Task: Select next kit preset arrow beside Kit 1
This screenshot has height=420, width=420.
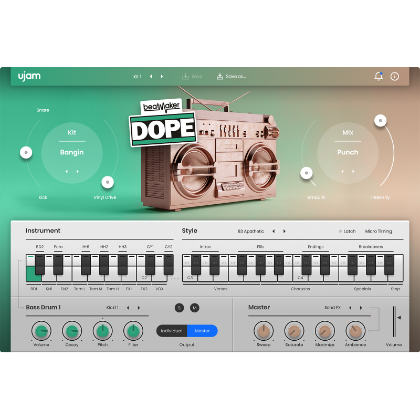Action: tap(162, 77)
